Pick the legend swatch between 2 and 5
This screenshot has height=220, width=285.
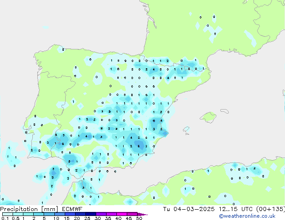39,214
